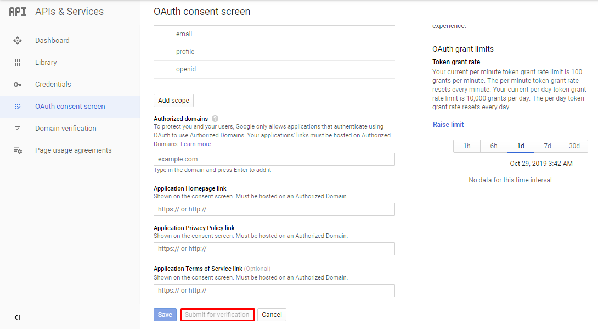The height and width of the screenshot is (329, 598).
Task: Select the 6h time interval tab
Action: click(494, 146)
